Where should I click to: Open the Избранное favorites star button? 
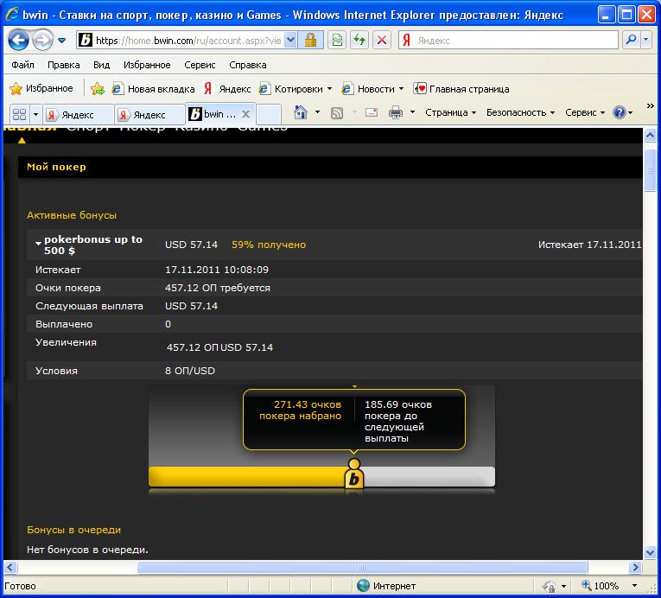(41, 88)
